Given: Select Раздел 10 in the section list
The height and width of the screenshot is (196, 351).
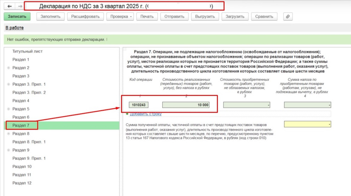Looking at the screenshot, I should [22, 167].
